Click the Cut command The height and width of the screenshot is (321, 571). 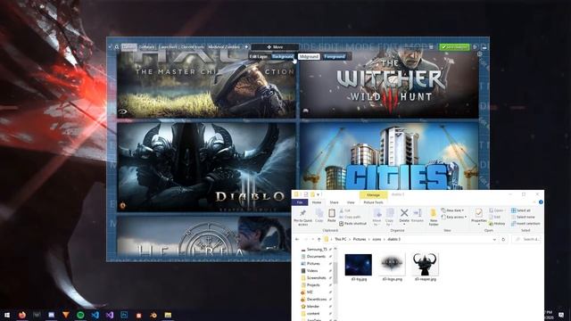pyautogui.click(x=344, y=210)
